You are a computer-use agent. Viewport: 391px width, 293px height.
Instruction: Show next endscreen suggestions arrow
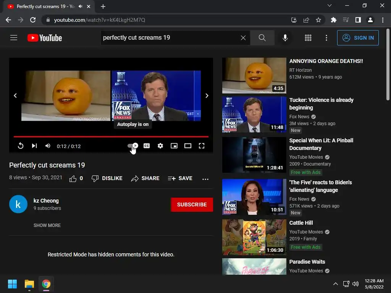(x=207, y=96)
